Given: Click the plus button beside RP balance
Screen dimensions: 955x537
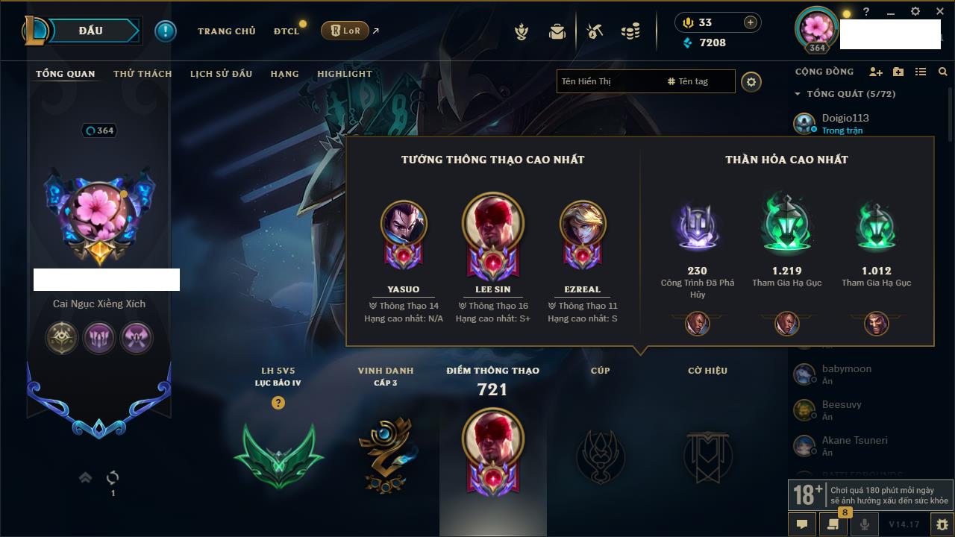Looking at the screenshot, I should tap(750, 22).
